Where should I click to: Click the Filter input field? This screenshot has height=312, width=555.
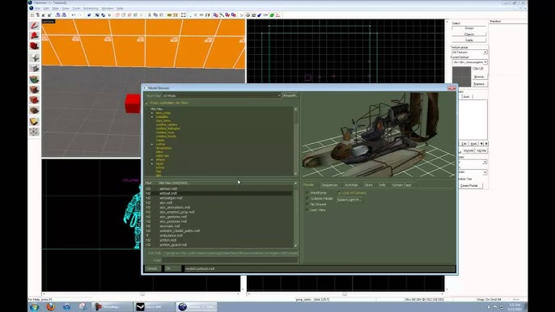230,260
